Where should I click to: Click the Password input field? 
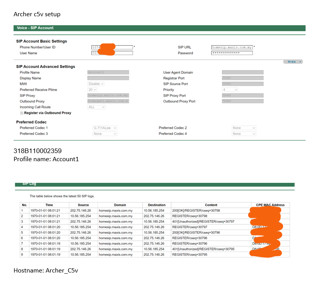tap(232, 53)
